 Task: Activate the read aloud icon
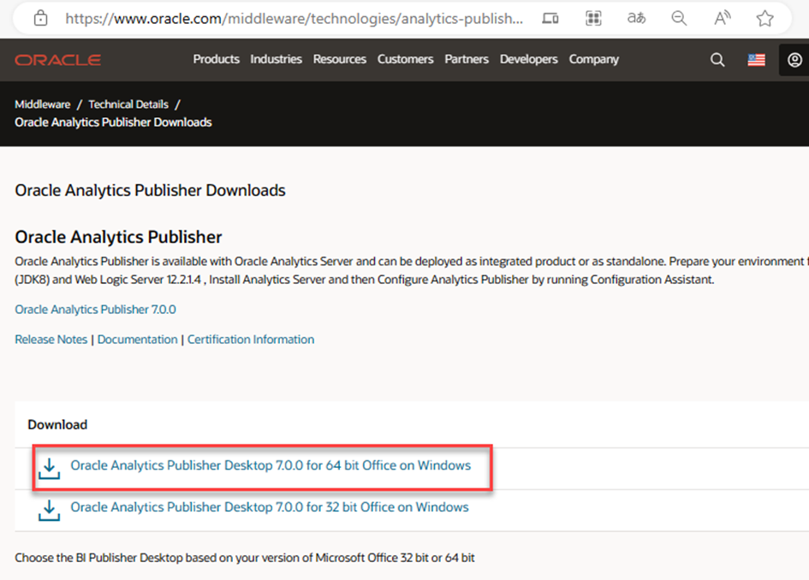click(x=722, y=19)
